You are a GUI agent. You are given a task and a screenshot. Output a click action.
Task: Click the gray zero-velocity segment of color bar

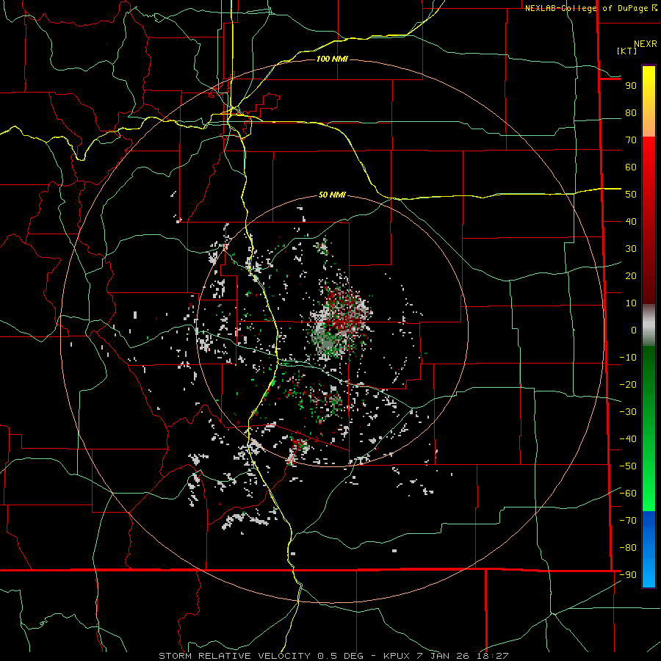tap(649, 325)
